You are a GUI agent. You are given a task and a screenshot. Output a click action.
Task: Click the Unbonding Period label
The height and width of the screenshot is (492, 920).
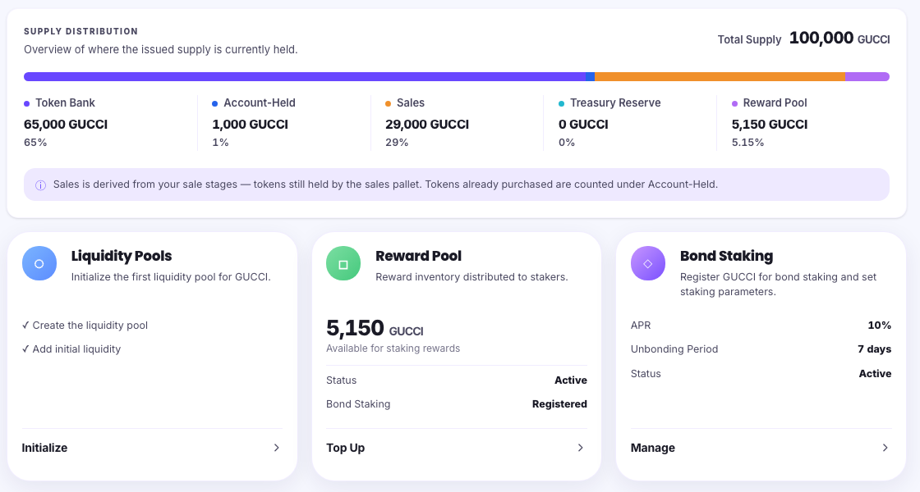674,349
